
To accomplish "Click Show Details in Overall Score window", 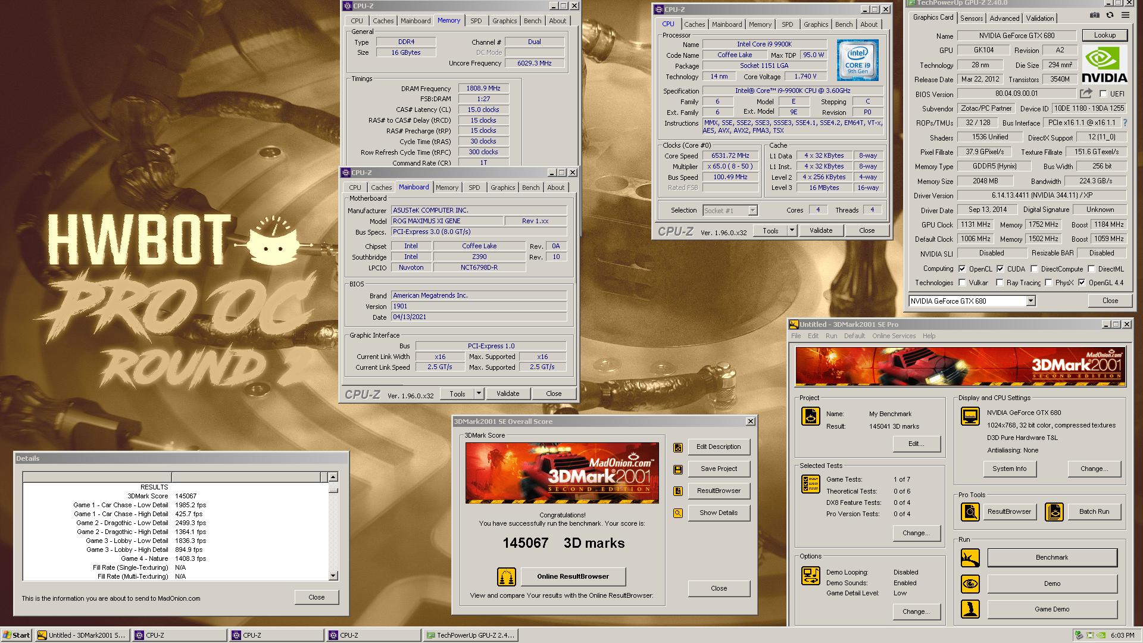I will 719,513.
